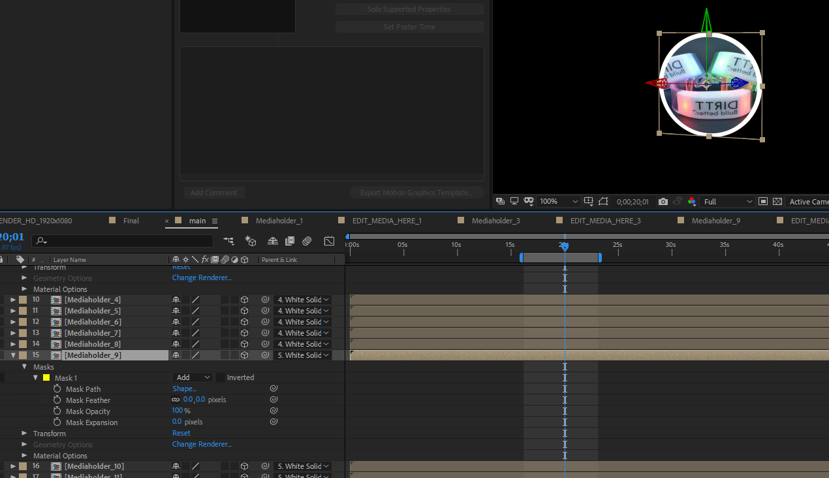Click the Graph Editor icon in timeline
The image size is (829, 478).
(330, 241)
